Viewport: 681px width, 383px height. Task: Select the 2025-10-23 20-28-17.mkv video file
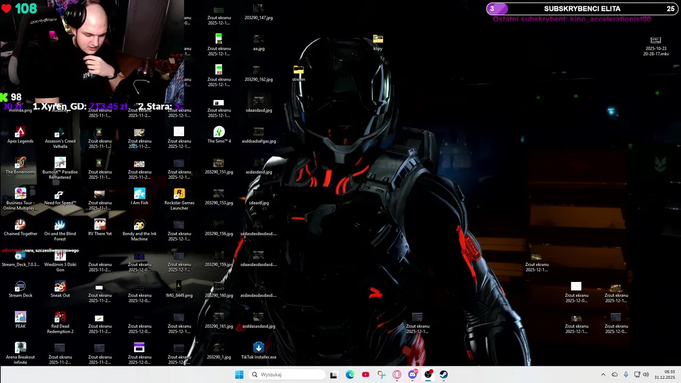click(655, 47)
